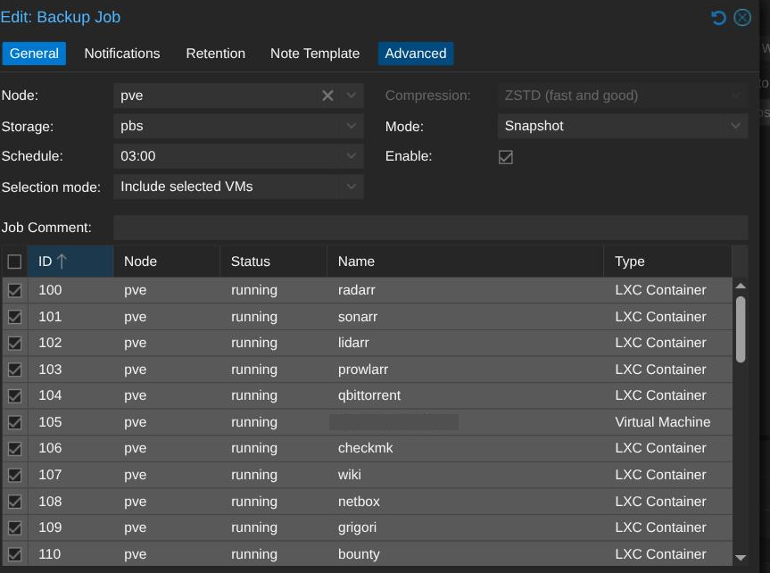The image size is (770, 573).
Task: Uncheck the checkmk row checkbox
Action: point(15,449)
